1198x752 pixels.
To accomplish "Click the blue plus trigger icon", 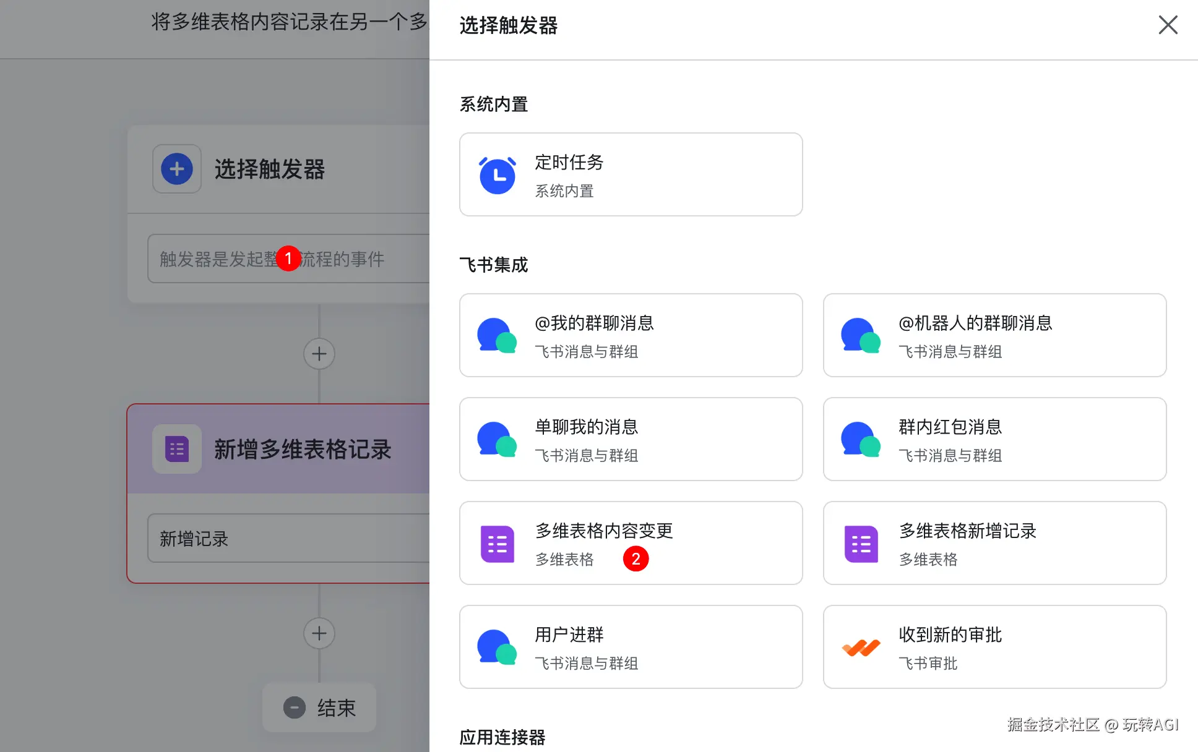I will (177, 169).
